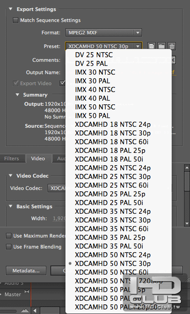Image resolution: width=190 pixels, height=314 pixels.
Task: Click the Master audio track label
Action: [x=13, y=294]
